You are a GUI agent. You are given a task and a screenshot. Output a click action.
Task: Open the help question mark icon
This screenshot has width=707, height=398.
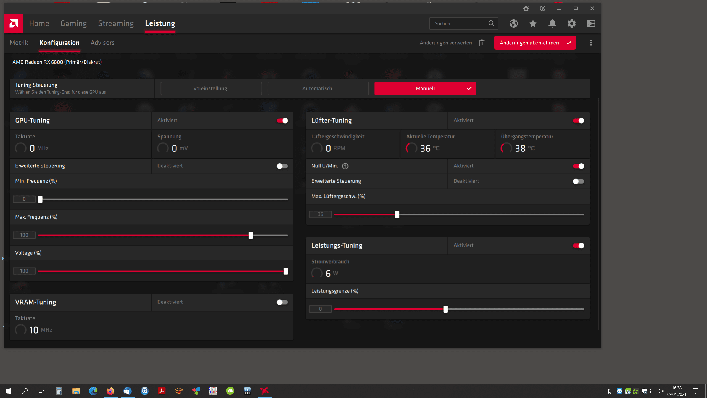tap(543, 8)
